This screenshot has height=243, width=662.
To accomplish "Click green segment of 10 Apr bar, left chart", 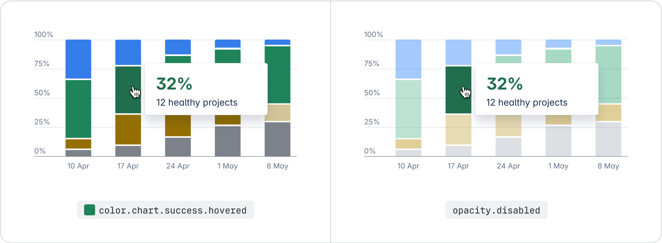I will tap(78, 109).
